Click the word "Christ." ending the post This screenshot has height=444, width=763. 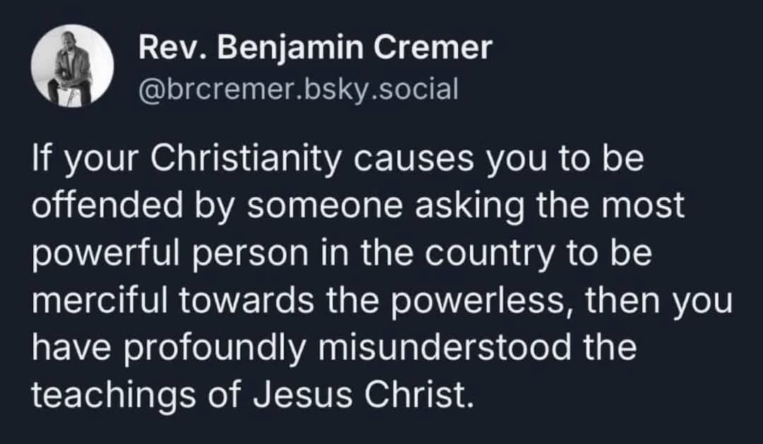click(418, 395)
